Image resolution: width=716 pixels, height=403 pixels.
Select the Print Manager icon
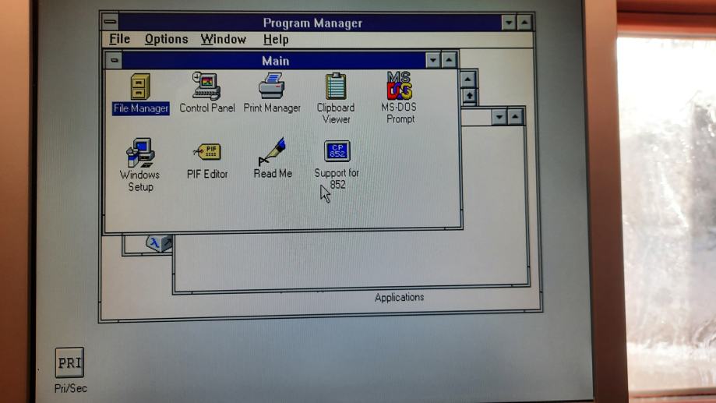272,87
